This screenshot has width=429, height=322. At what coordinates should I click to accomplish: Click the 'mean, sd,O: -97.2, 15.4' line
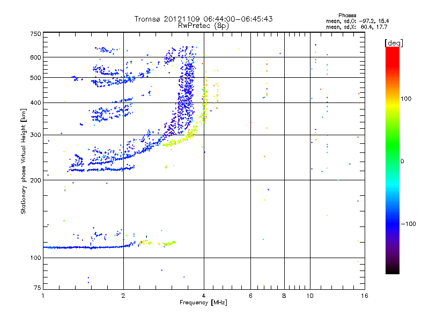coord(357,21)
